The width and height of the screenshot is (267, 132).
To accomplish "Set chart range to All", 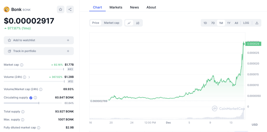I will [x=236, y=23].
